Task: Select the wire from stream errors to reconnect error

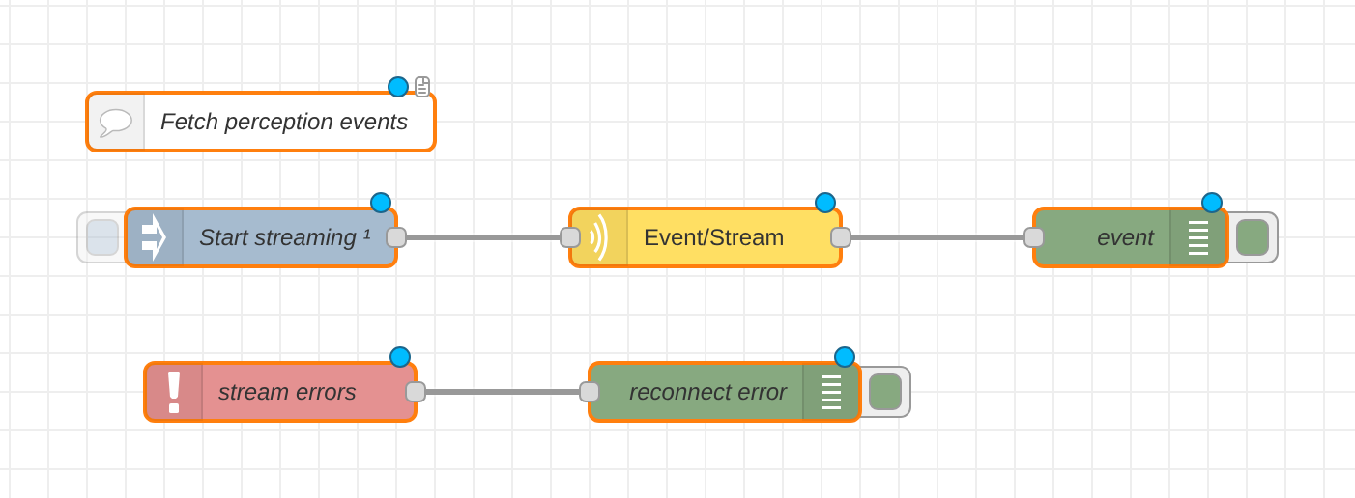Action: click(503, 392)
